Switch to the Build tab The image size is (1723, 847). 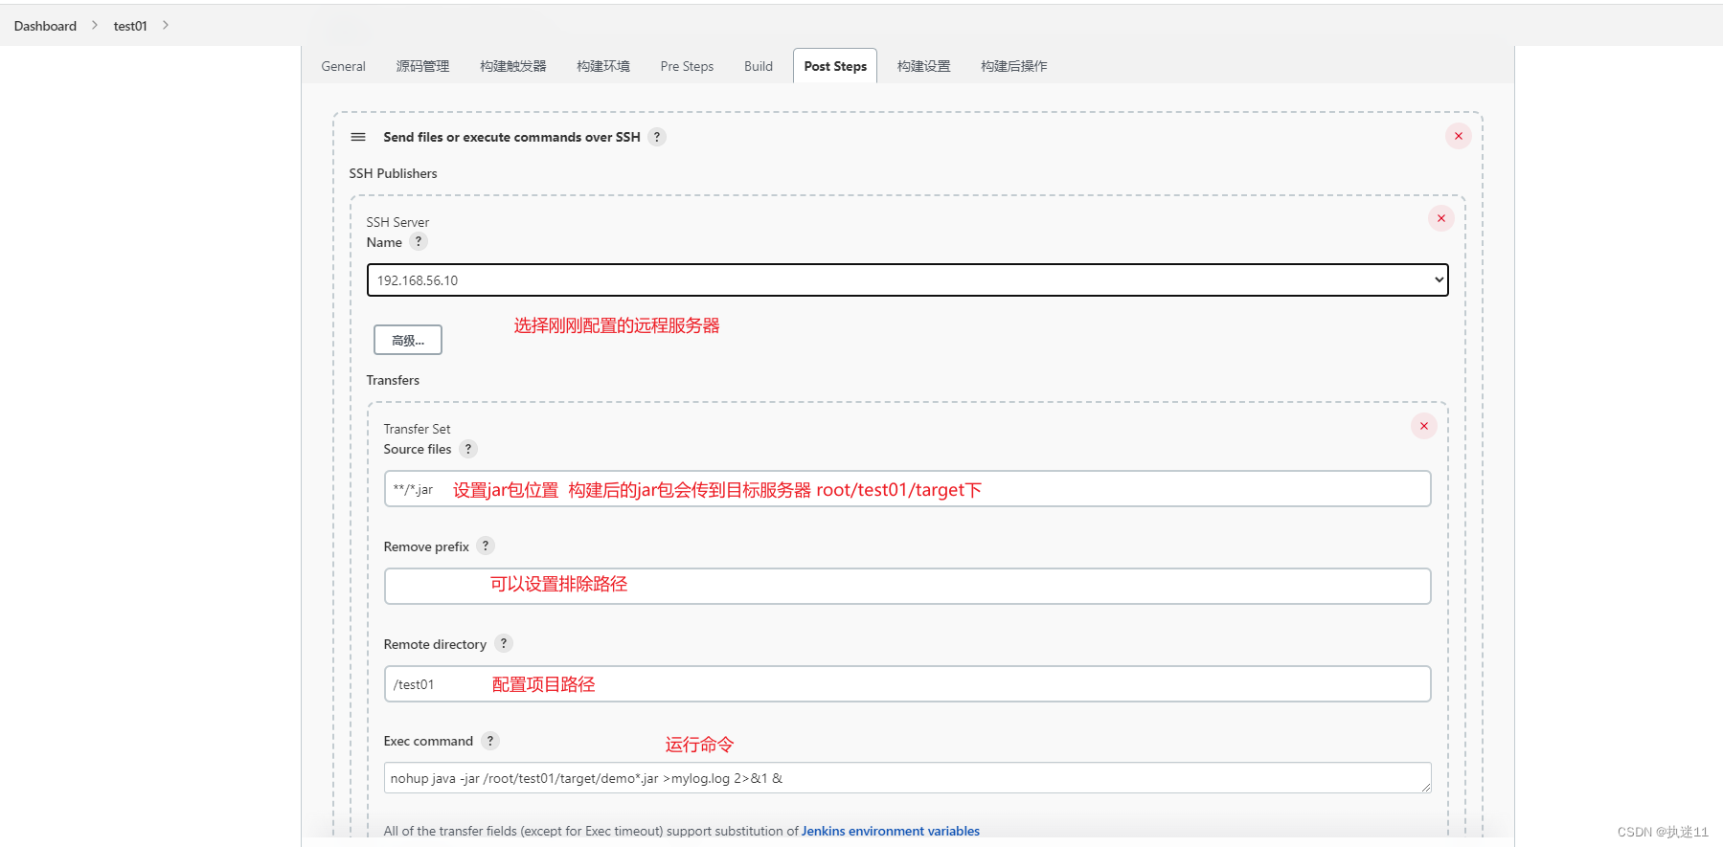pyautogui.click(x=759, y=66)
